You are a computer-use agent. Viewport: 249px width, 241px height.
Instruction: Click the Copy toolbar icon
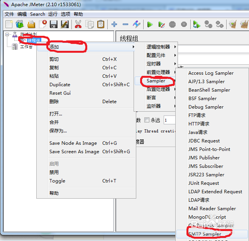90,24
